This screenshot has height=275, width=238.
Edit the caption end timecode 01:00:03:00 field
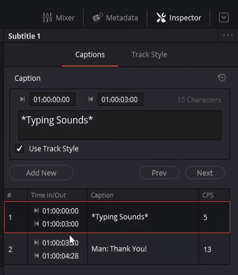click(x=120, y=100)
